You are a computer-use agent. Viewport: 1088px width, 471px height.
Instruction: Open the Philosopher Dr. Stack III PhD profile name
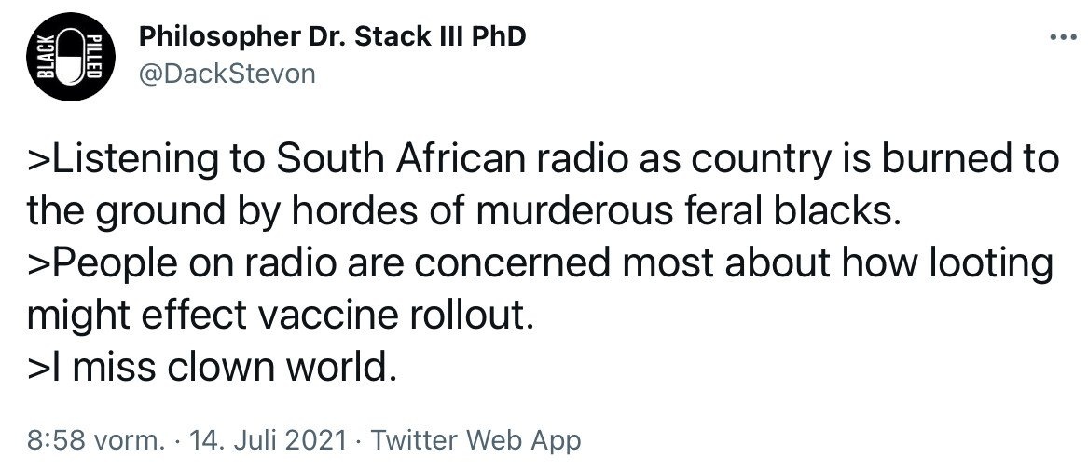pos(331,38)
